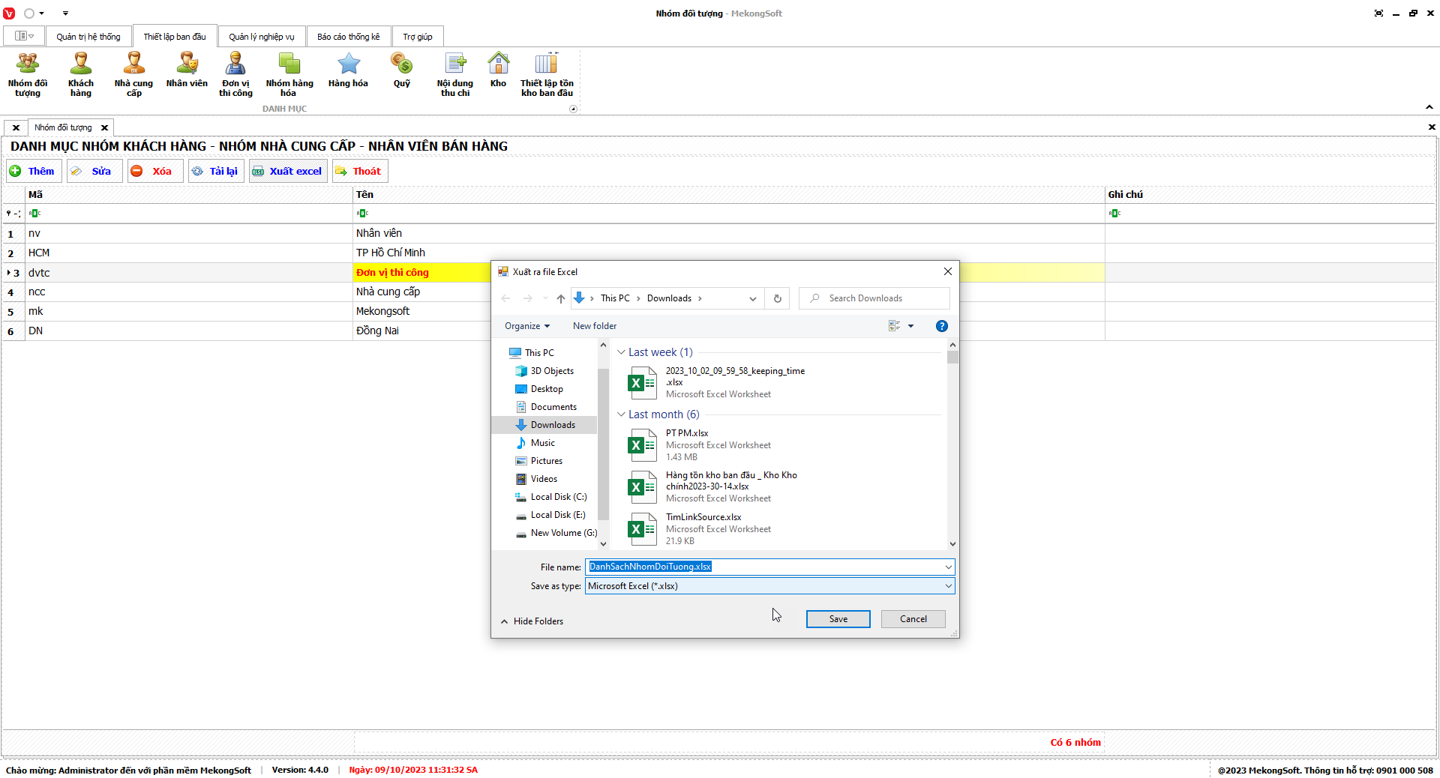Collapse the ribbon with the arrow

1429,108
